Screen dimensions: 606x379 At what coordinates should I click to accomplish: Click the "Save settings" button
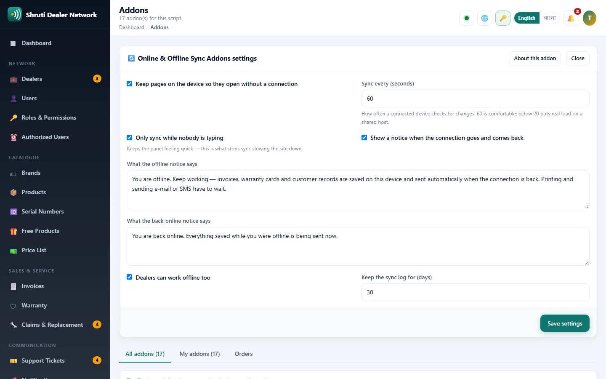point(565,323)
